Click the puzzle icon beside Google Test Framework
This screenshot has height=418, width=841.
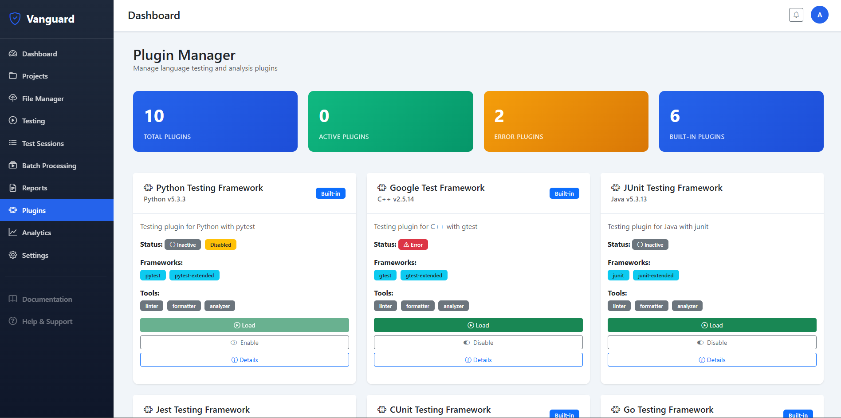coord(381,188)
